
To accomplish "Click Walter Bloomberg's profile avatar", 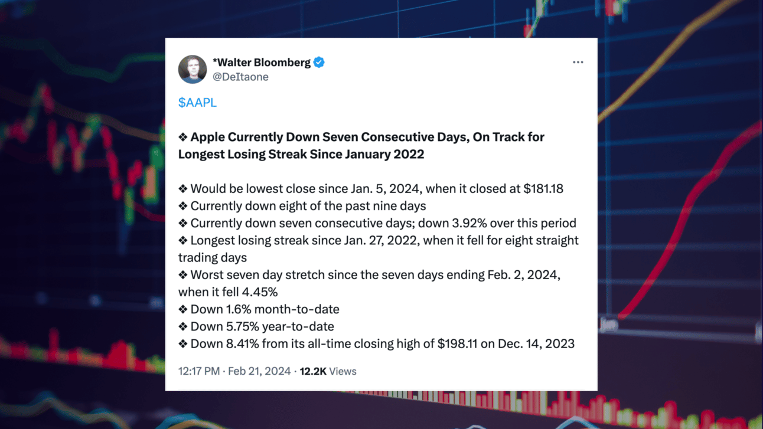I will 193,69.
